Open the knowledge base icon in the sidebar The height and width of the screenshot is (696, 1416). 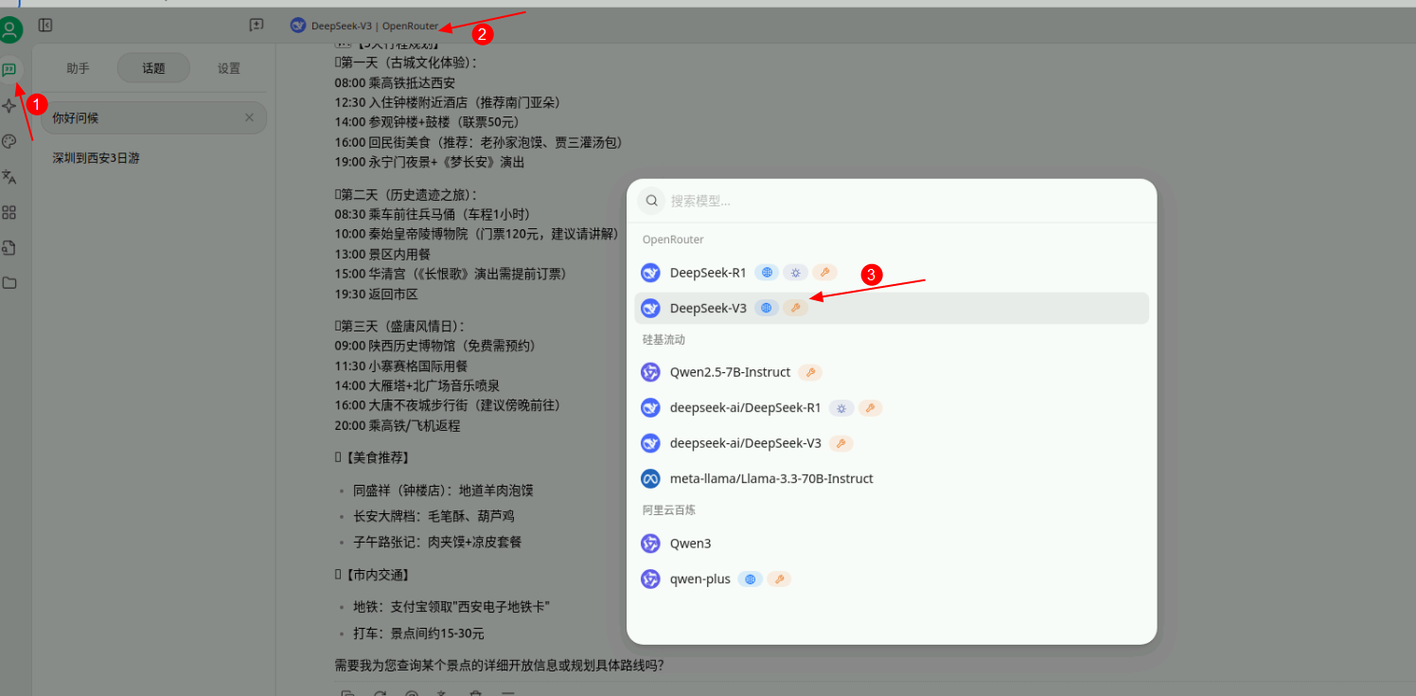[x=9, y=247]
